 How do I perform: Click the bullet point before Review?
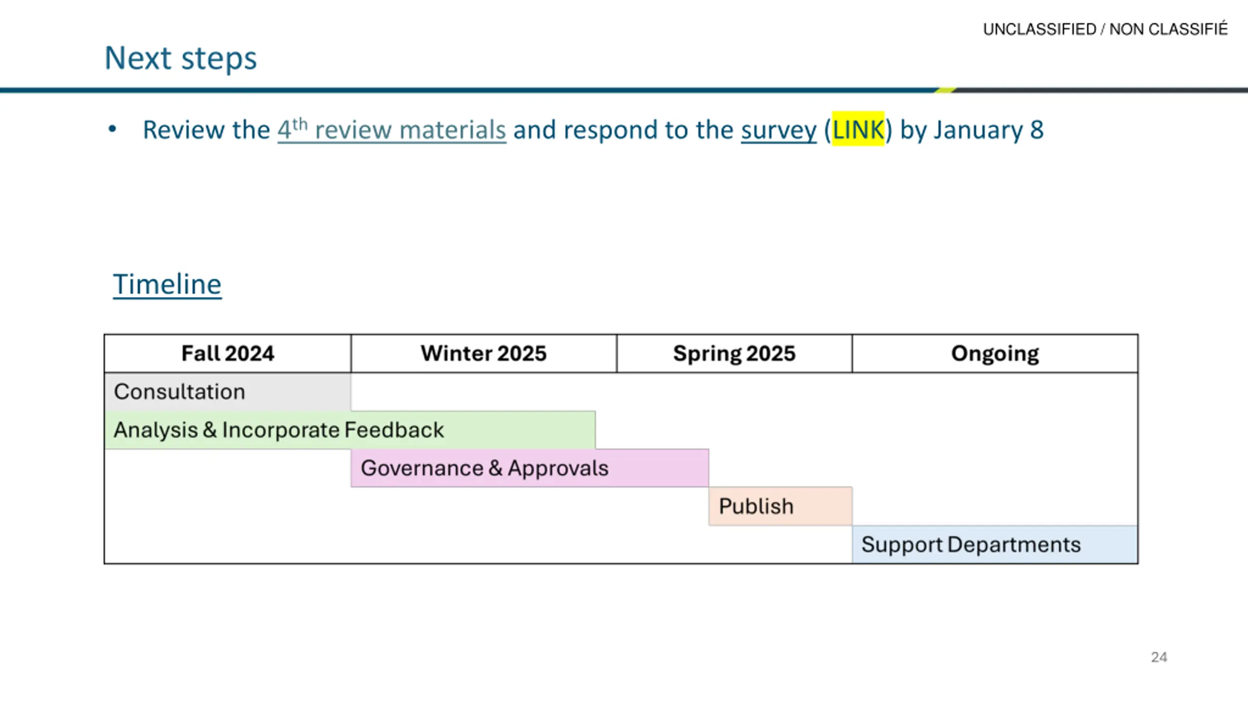click(x=113, y=129)
